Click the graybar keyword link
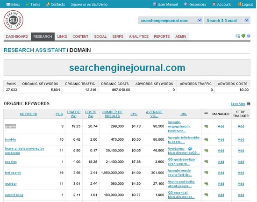Screen dimensions: 257x202 11,184
